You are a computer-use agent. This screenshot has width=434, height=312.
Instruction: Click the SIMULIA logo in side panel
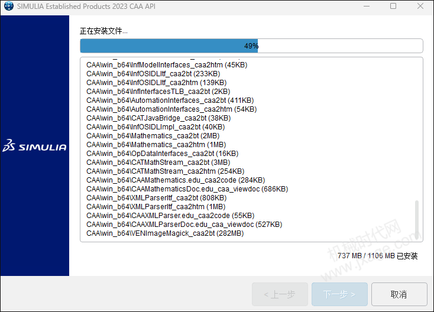coord(35,146)
